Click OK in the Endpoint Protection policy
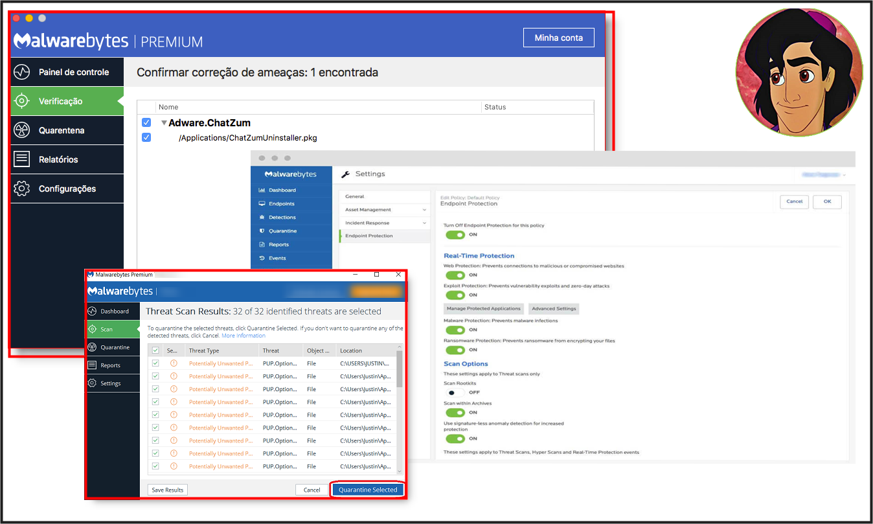 827,201
